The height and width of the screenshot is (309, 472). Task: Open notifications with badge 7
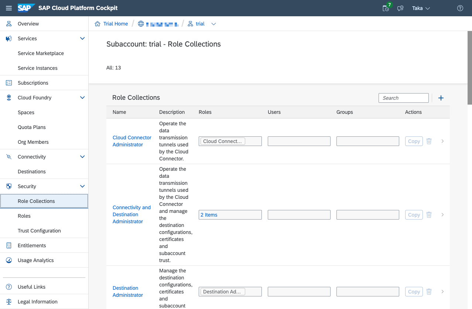pos(386,8)
